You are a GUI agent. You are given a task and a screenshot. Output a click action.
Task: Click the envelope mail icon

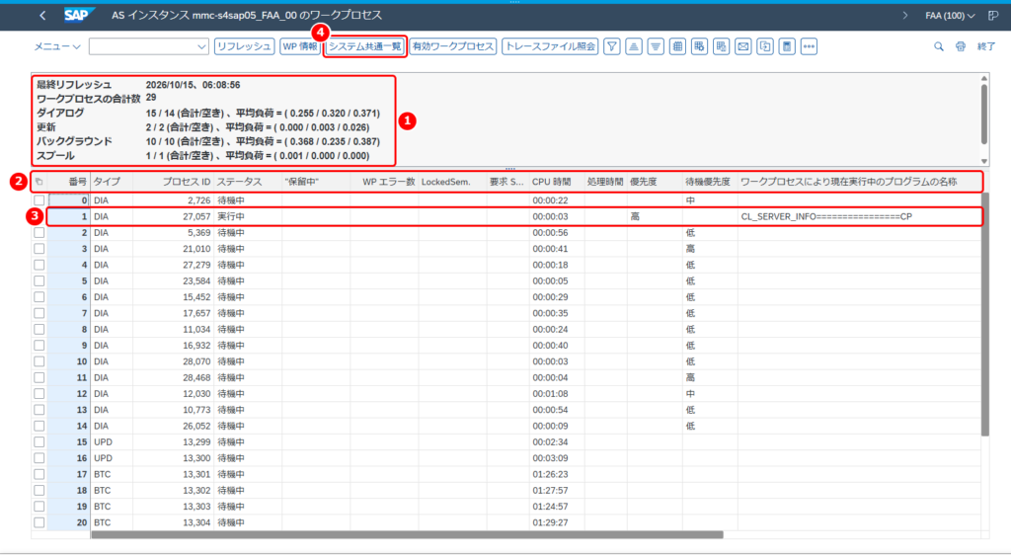click(743, 46)
